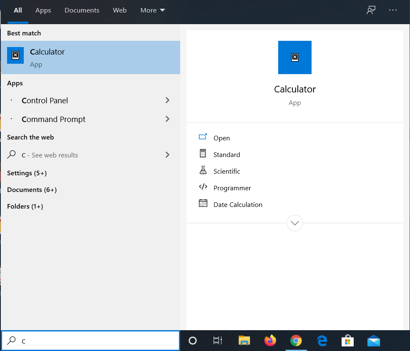The width and height of the screenshot is (410, 351).
Task: Launch Scientific calculator mode
Action: click(227, 171)
